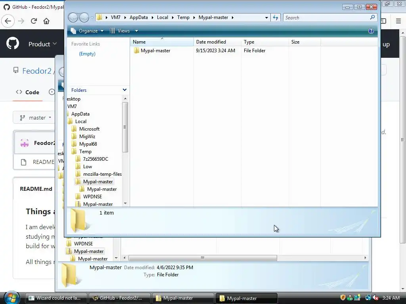Click the folder tree scroll down arrow
The height and width of the screenshot is (304, 406).
(125, 204)
